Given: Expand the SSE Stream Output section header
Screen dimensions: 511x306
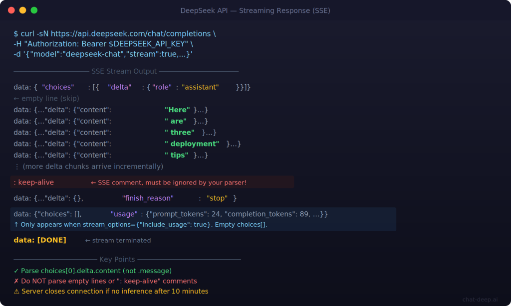Looking at the screenshot, I should [x=124, y=71].
